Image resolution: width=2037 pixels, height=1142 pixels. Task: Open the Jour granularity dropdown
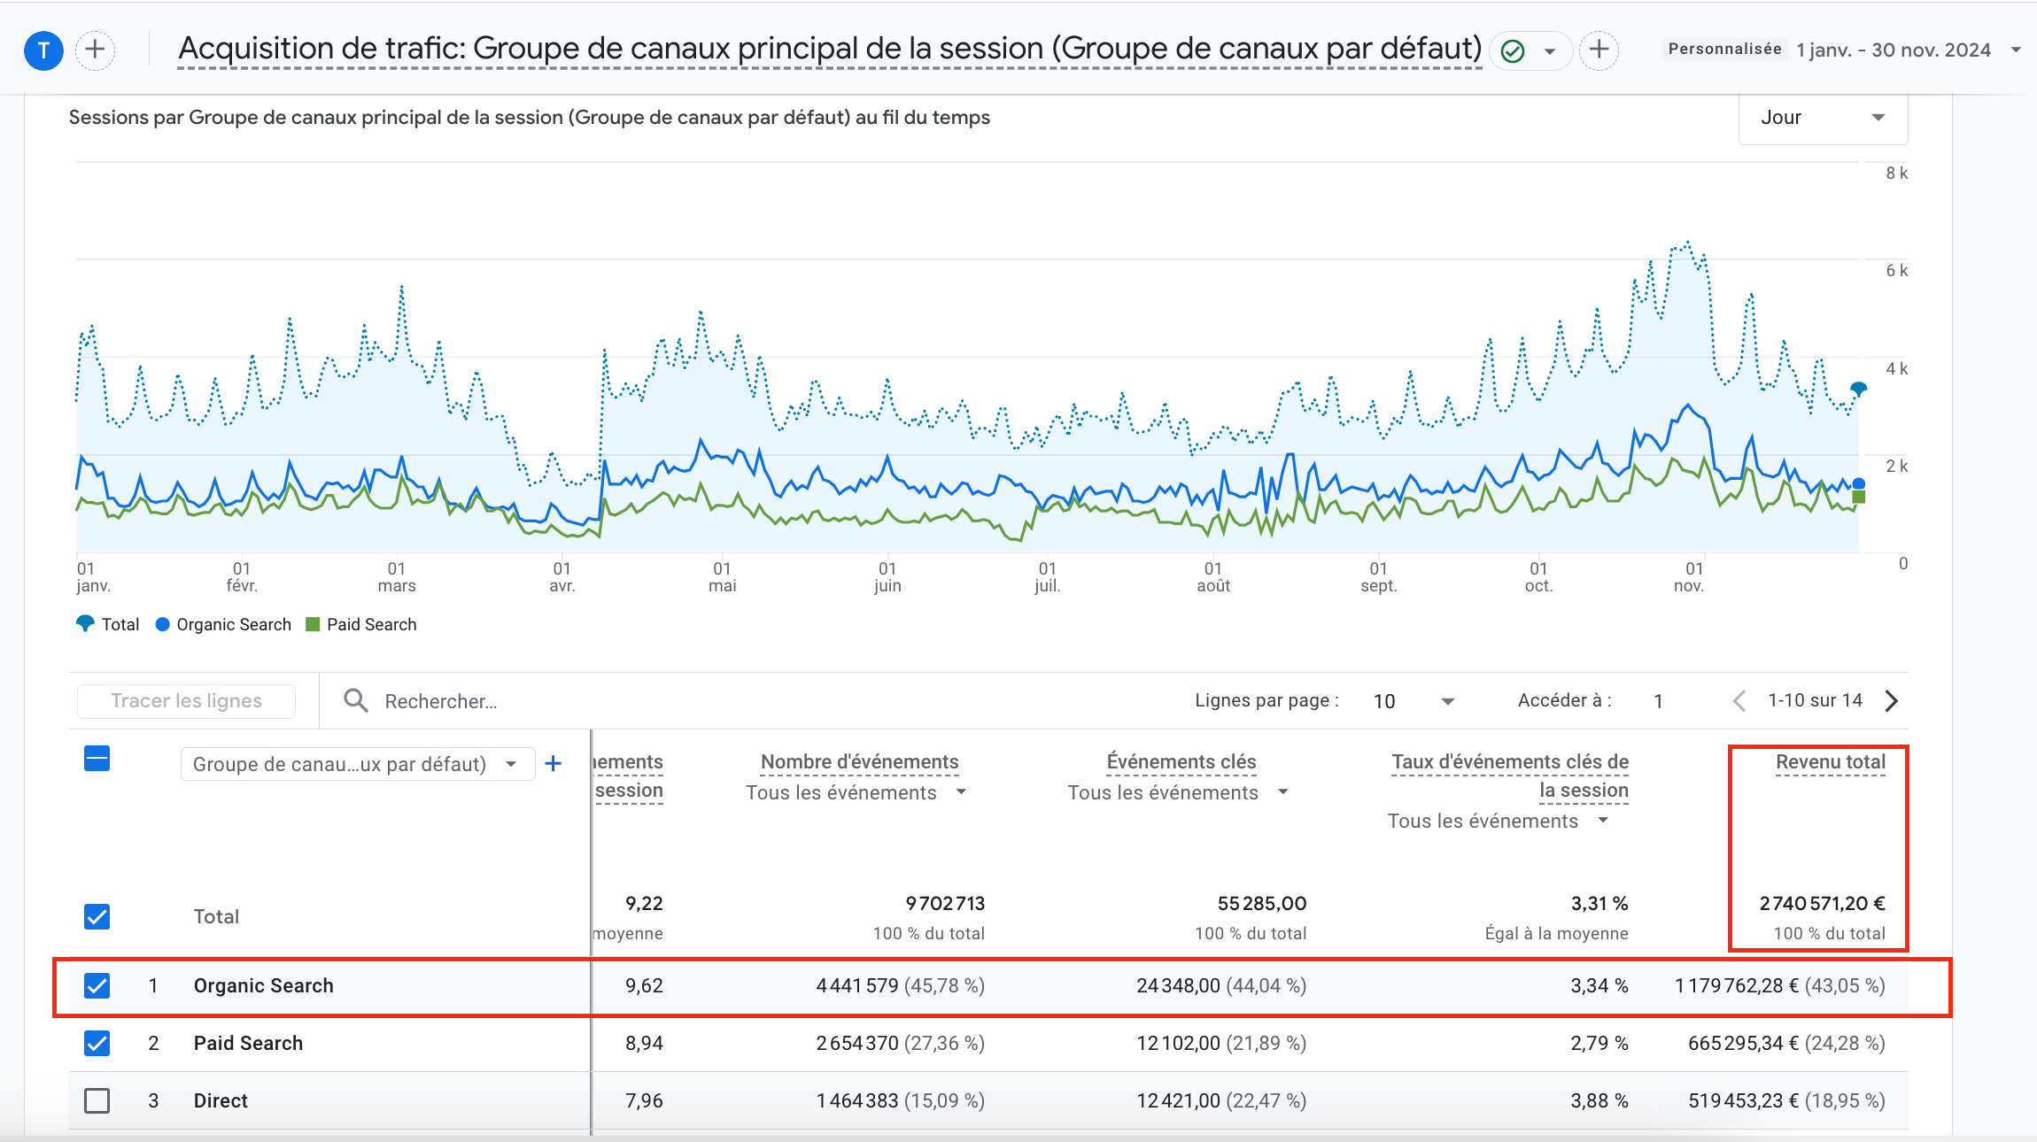(1823, 118)
